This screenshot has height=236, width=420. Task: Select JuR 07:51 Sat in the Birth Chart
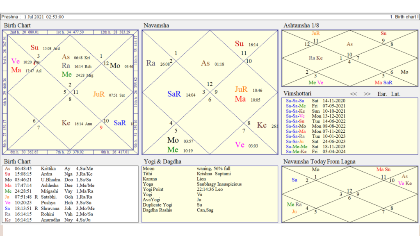click(x=109, y=95)
